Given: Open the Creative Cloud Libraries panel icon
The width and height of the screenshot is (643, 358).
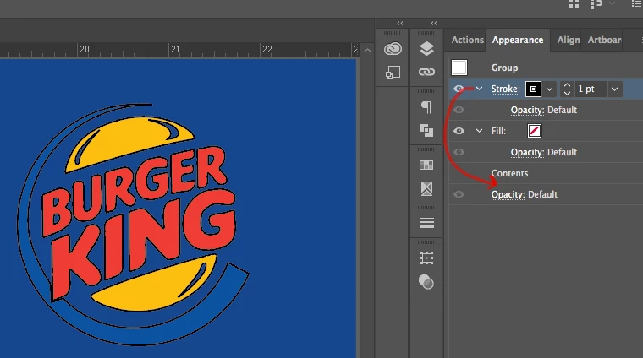Looking at the screenshot, I should (x=393, y=49).
